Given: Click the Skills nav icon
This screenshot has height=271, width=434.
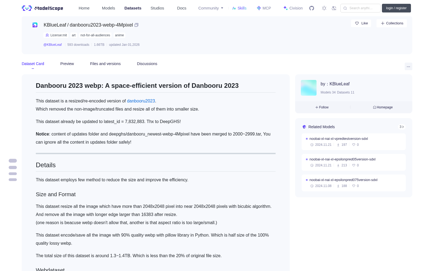Looking at the screenshot, I should click(x=234, y=8).
